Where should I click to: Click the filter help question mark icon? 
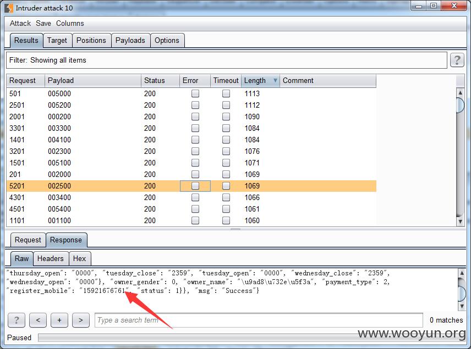pos(457,60)
